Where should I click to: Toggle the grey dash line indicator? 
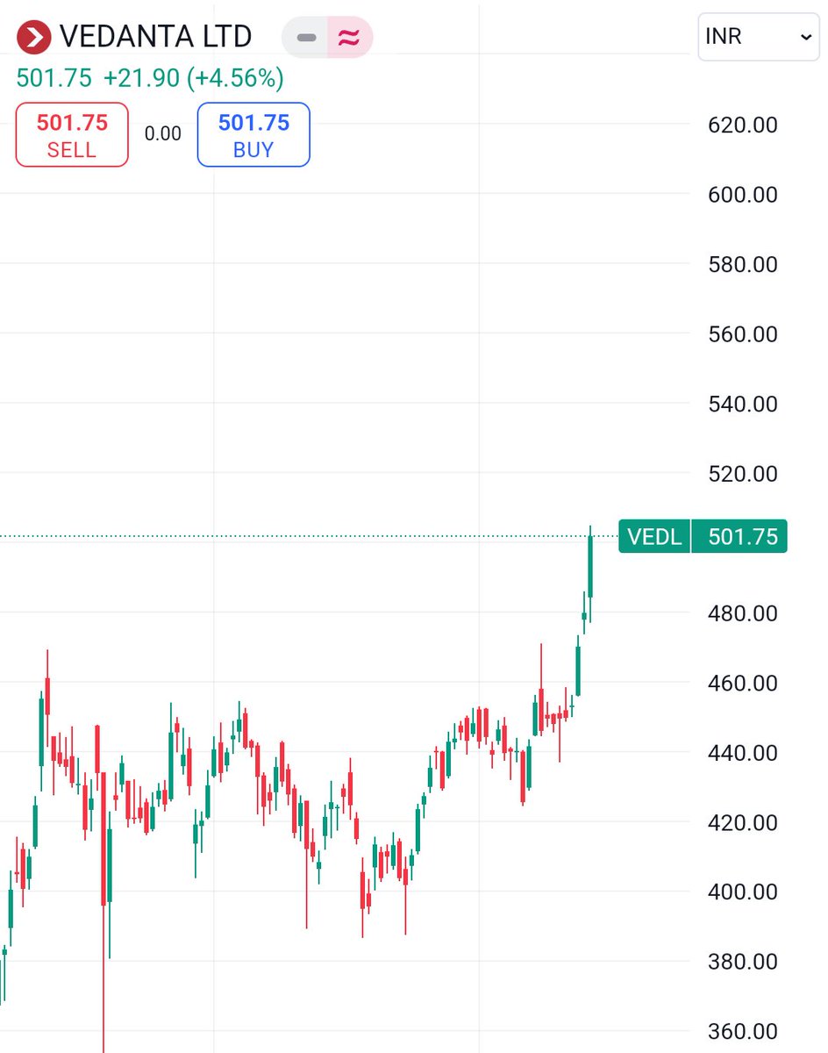[x=305, y=37]
